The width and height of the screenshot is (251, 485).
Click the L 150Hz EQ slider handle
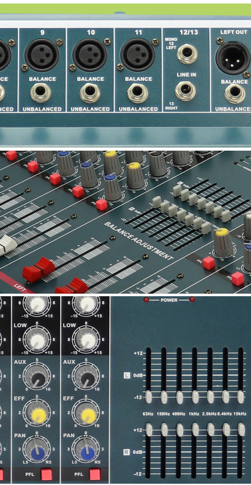click(x=164, y=397)
